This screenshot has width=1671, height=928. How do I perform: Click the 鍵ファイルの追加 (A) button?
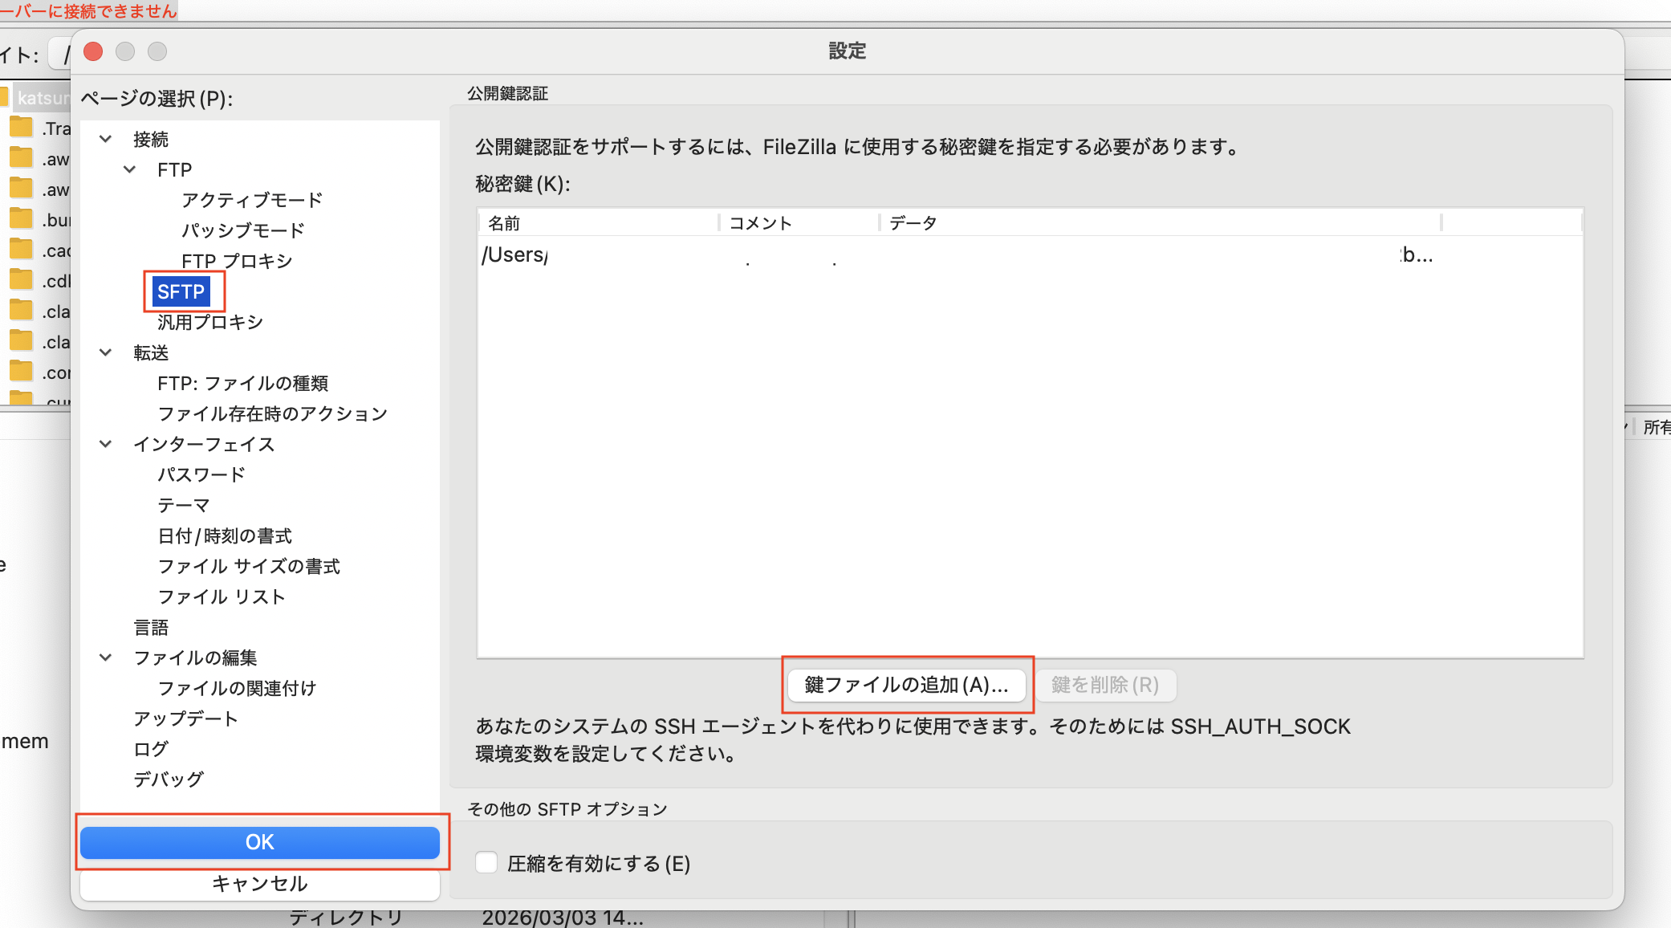(x=907, y=685)
